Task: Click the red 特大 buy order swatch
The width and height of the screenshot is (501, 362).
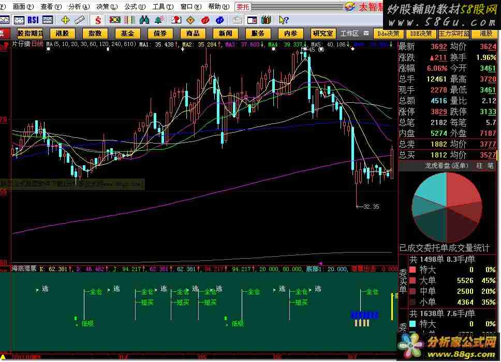Action: [x=412, y=270]
